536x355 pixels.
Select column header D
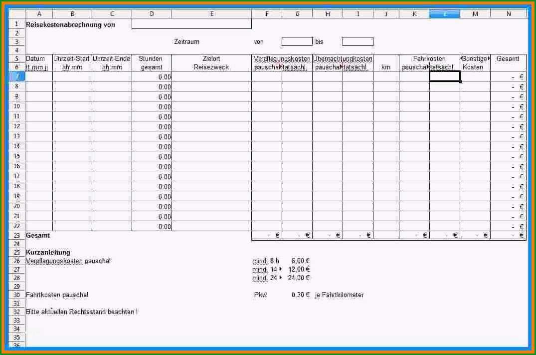coord(152,13)
